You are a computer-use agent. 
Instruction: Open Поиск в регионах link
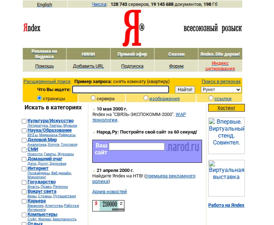click(x=221, y=82)
